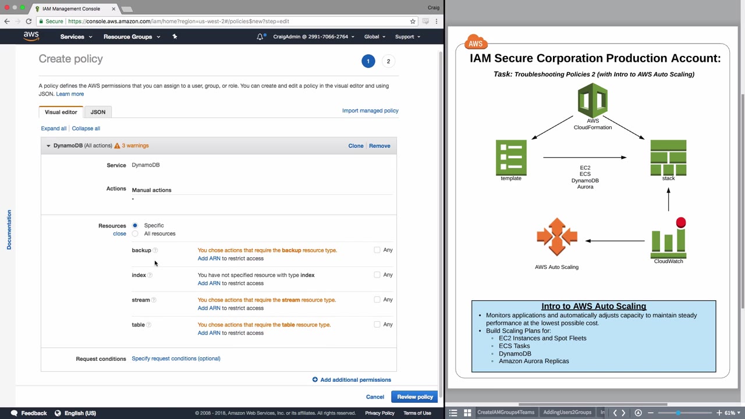Open the slide grid view icon
The height and width of the screenshot is (419, 745).
click(467, 413)
